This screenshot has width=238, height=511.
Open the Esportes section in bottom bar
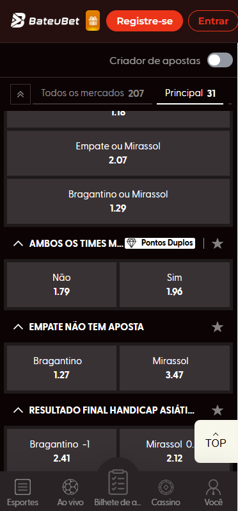click(23, 492)
